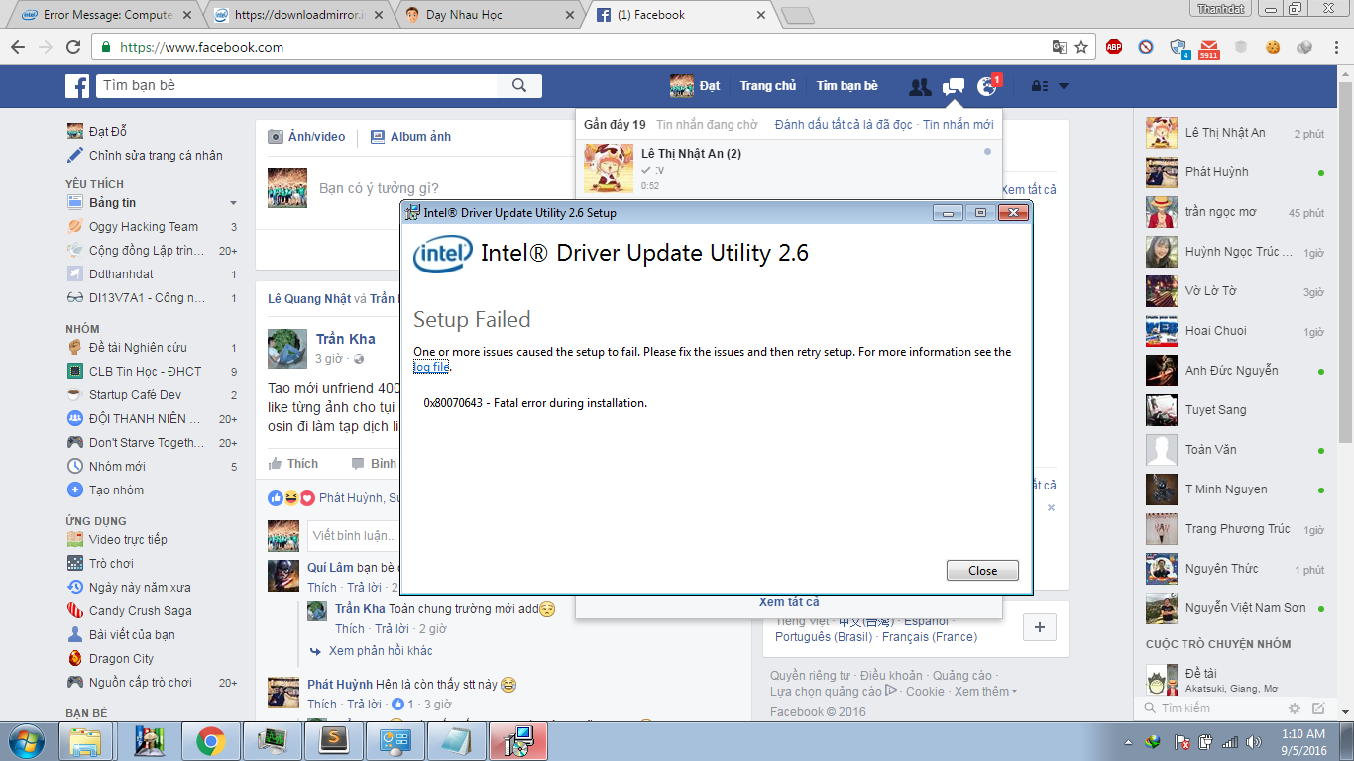
Task: Open chat with Tuyet Sang
Action: (x=1235, y=410)
